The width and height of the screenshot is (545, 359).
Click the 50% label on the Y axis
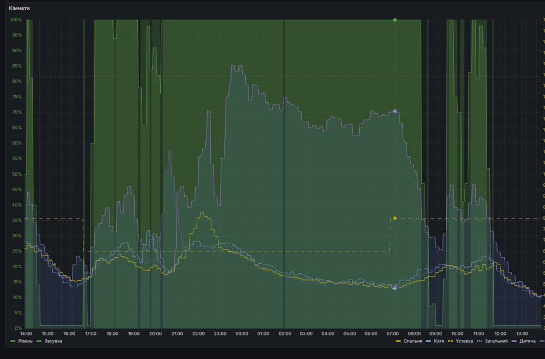click(16, 174)
